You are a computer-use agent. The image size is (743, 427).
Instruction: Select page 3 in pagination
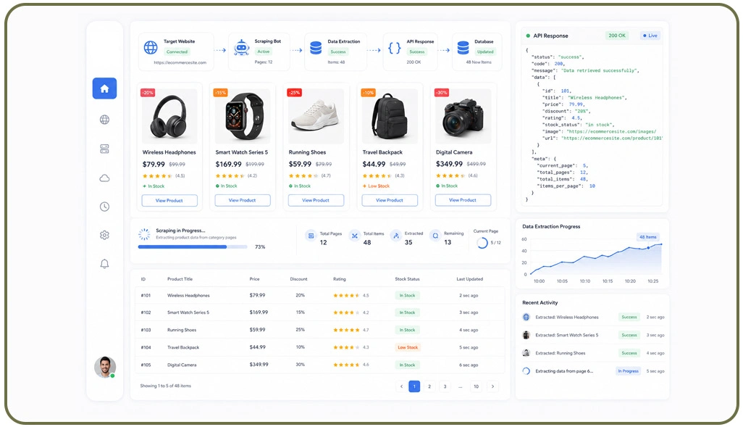(445, 386)
